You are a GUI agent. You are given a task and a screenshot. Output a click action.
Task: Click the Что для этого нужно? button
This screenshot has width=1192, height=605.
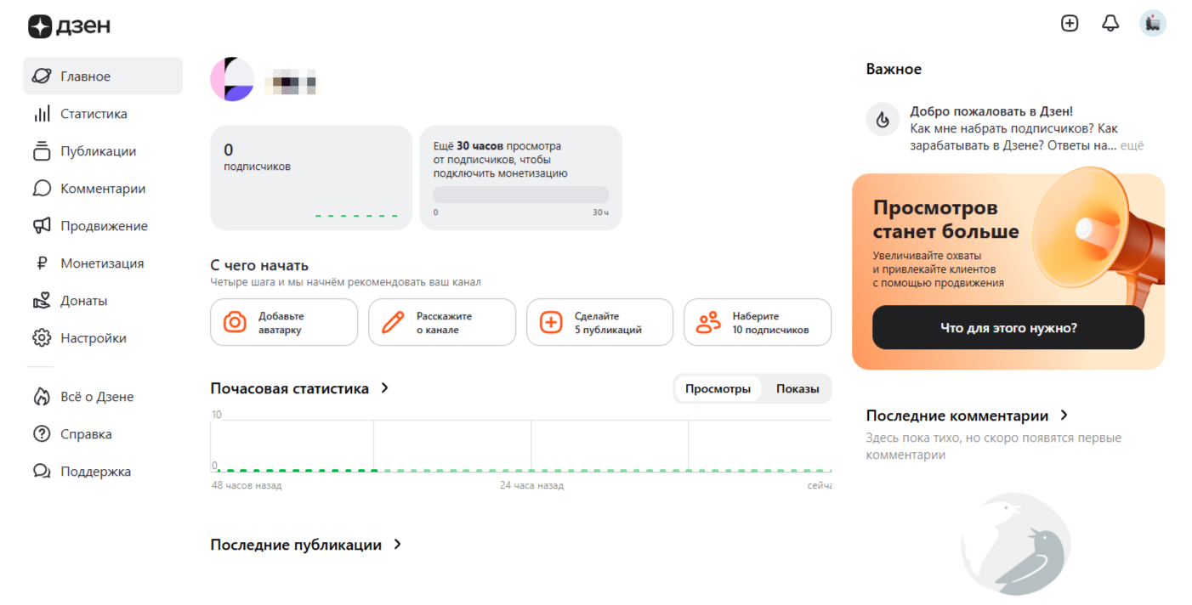coord(1008,328)
